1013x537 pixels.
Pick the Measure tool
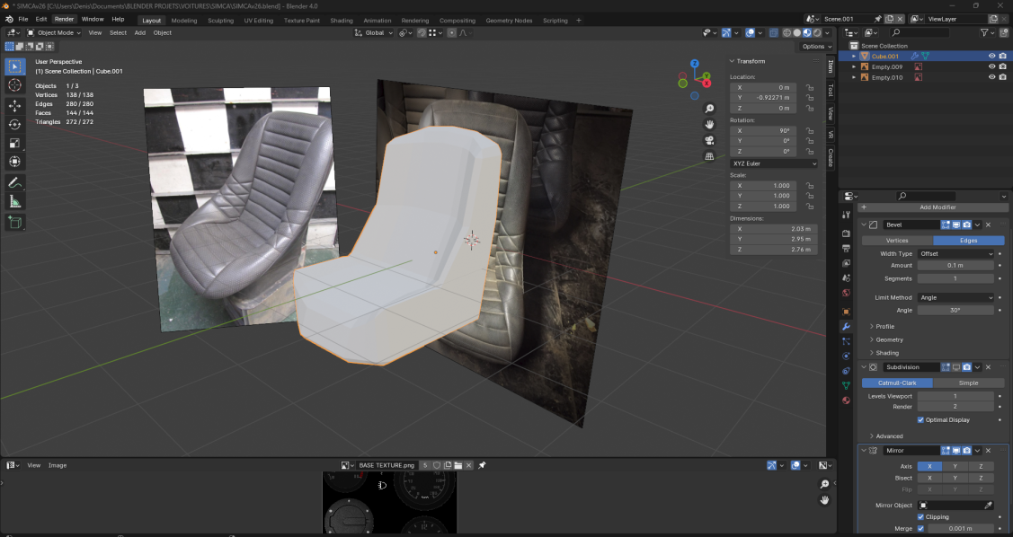click(14, 202)
